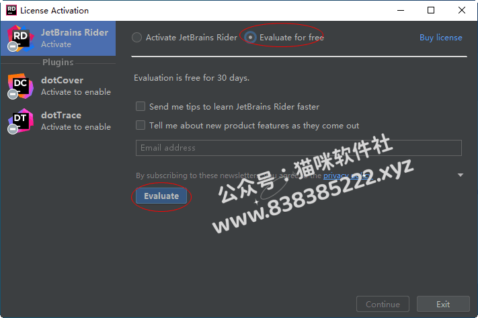Screen dimensions: 478x318
Task: Focus the Email address input field
Action: 298,148
